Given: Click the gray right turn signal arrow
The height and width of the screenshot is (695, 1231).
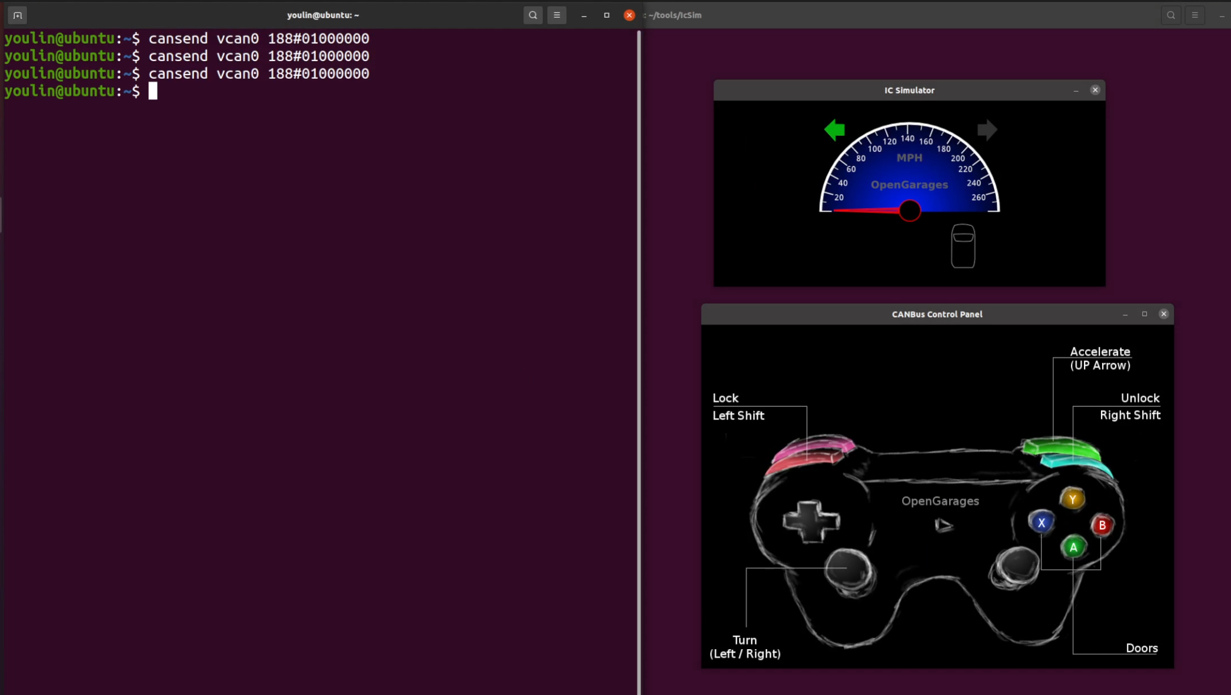Looking at the screenshot, I should pyautogui.click(x=987, y=130).
